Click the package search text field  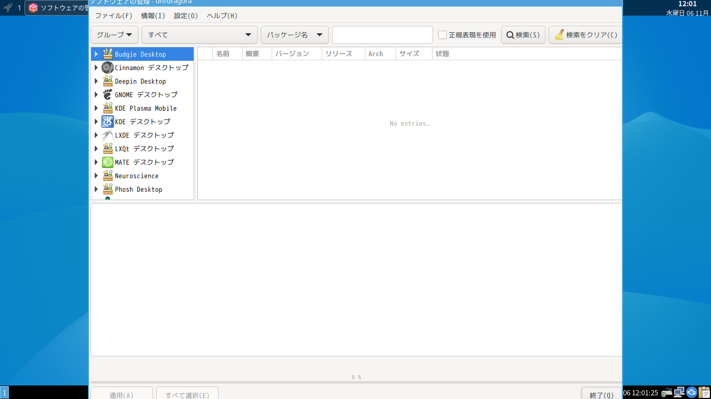[x=383, y=35]
